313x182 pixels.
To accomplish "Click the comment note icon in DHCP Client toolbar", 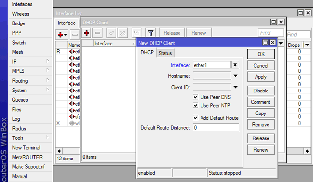I will (136, 33).
